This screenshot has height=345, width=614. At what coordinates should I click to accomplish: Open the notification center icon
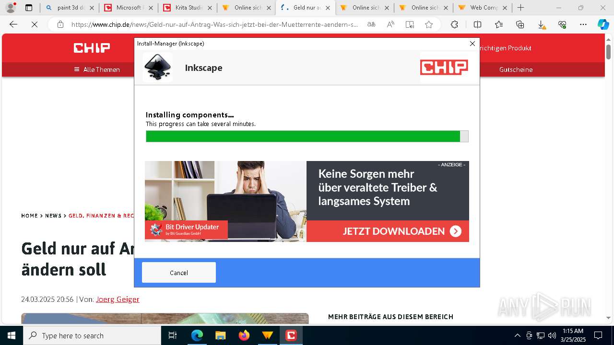(x=598, y=335)
